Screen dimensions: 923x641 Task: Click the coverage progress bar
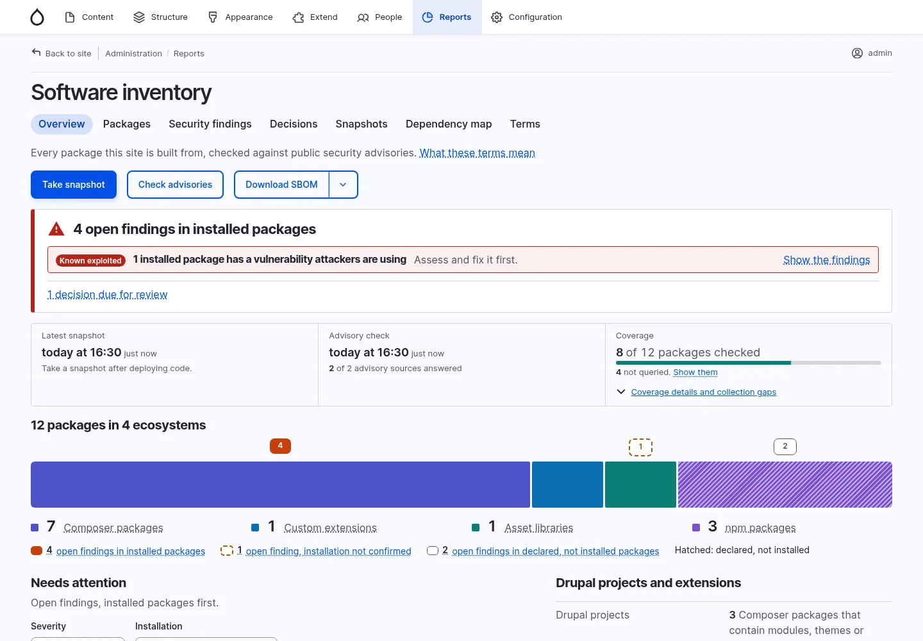[749, 363]
